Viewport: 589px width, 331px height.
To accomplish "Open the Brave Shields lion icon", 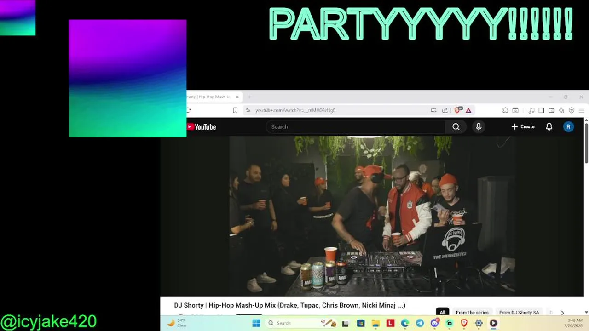I will (458, 110).
